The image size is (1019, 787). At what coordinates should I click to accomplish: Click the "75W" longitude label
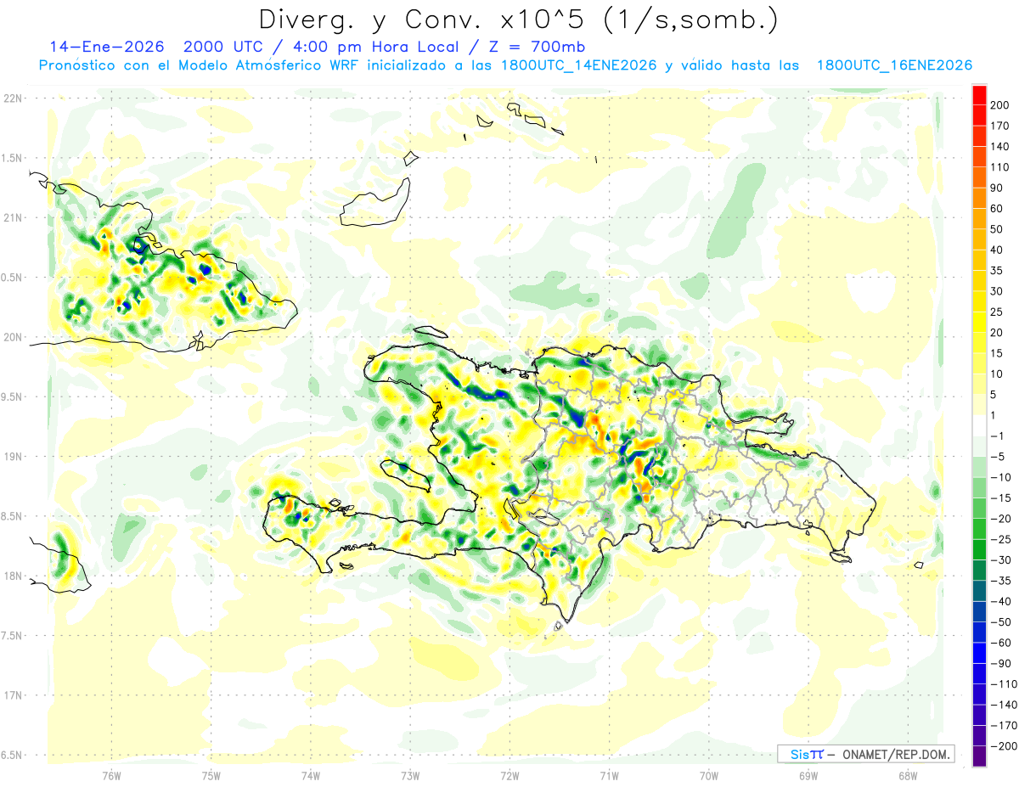click(x=211, y=776)
